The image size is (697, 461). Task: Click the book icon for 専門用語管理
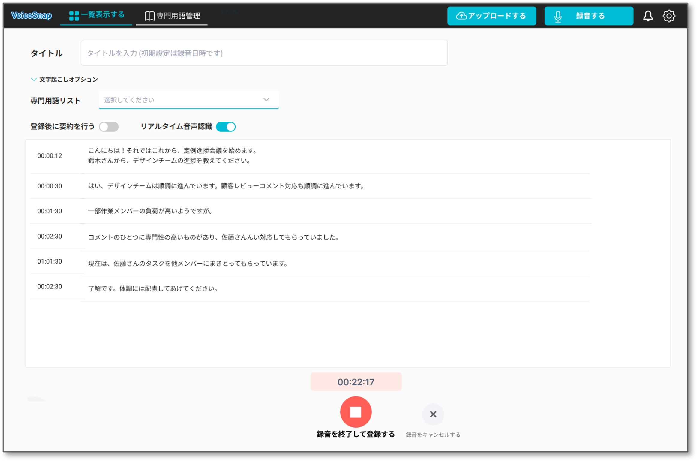tap(149, 16)
